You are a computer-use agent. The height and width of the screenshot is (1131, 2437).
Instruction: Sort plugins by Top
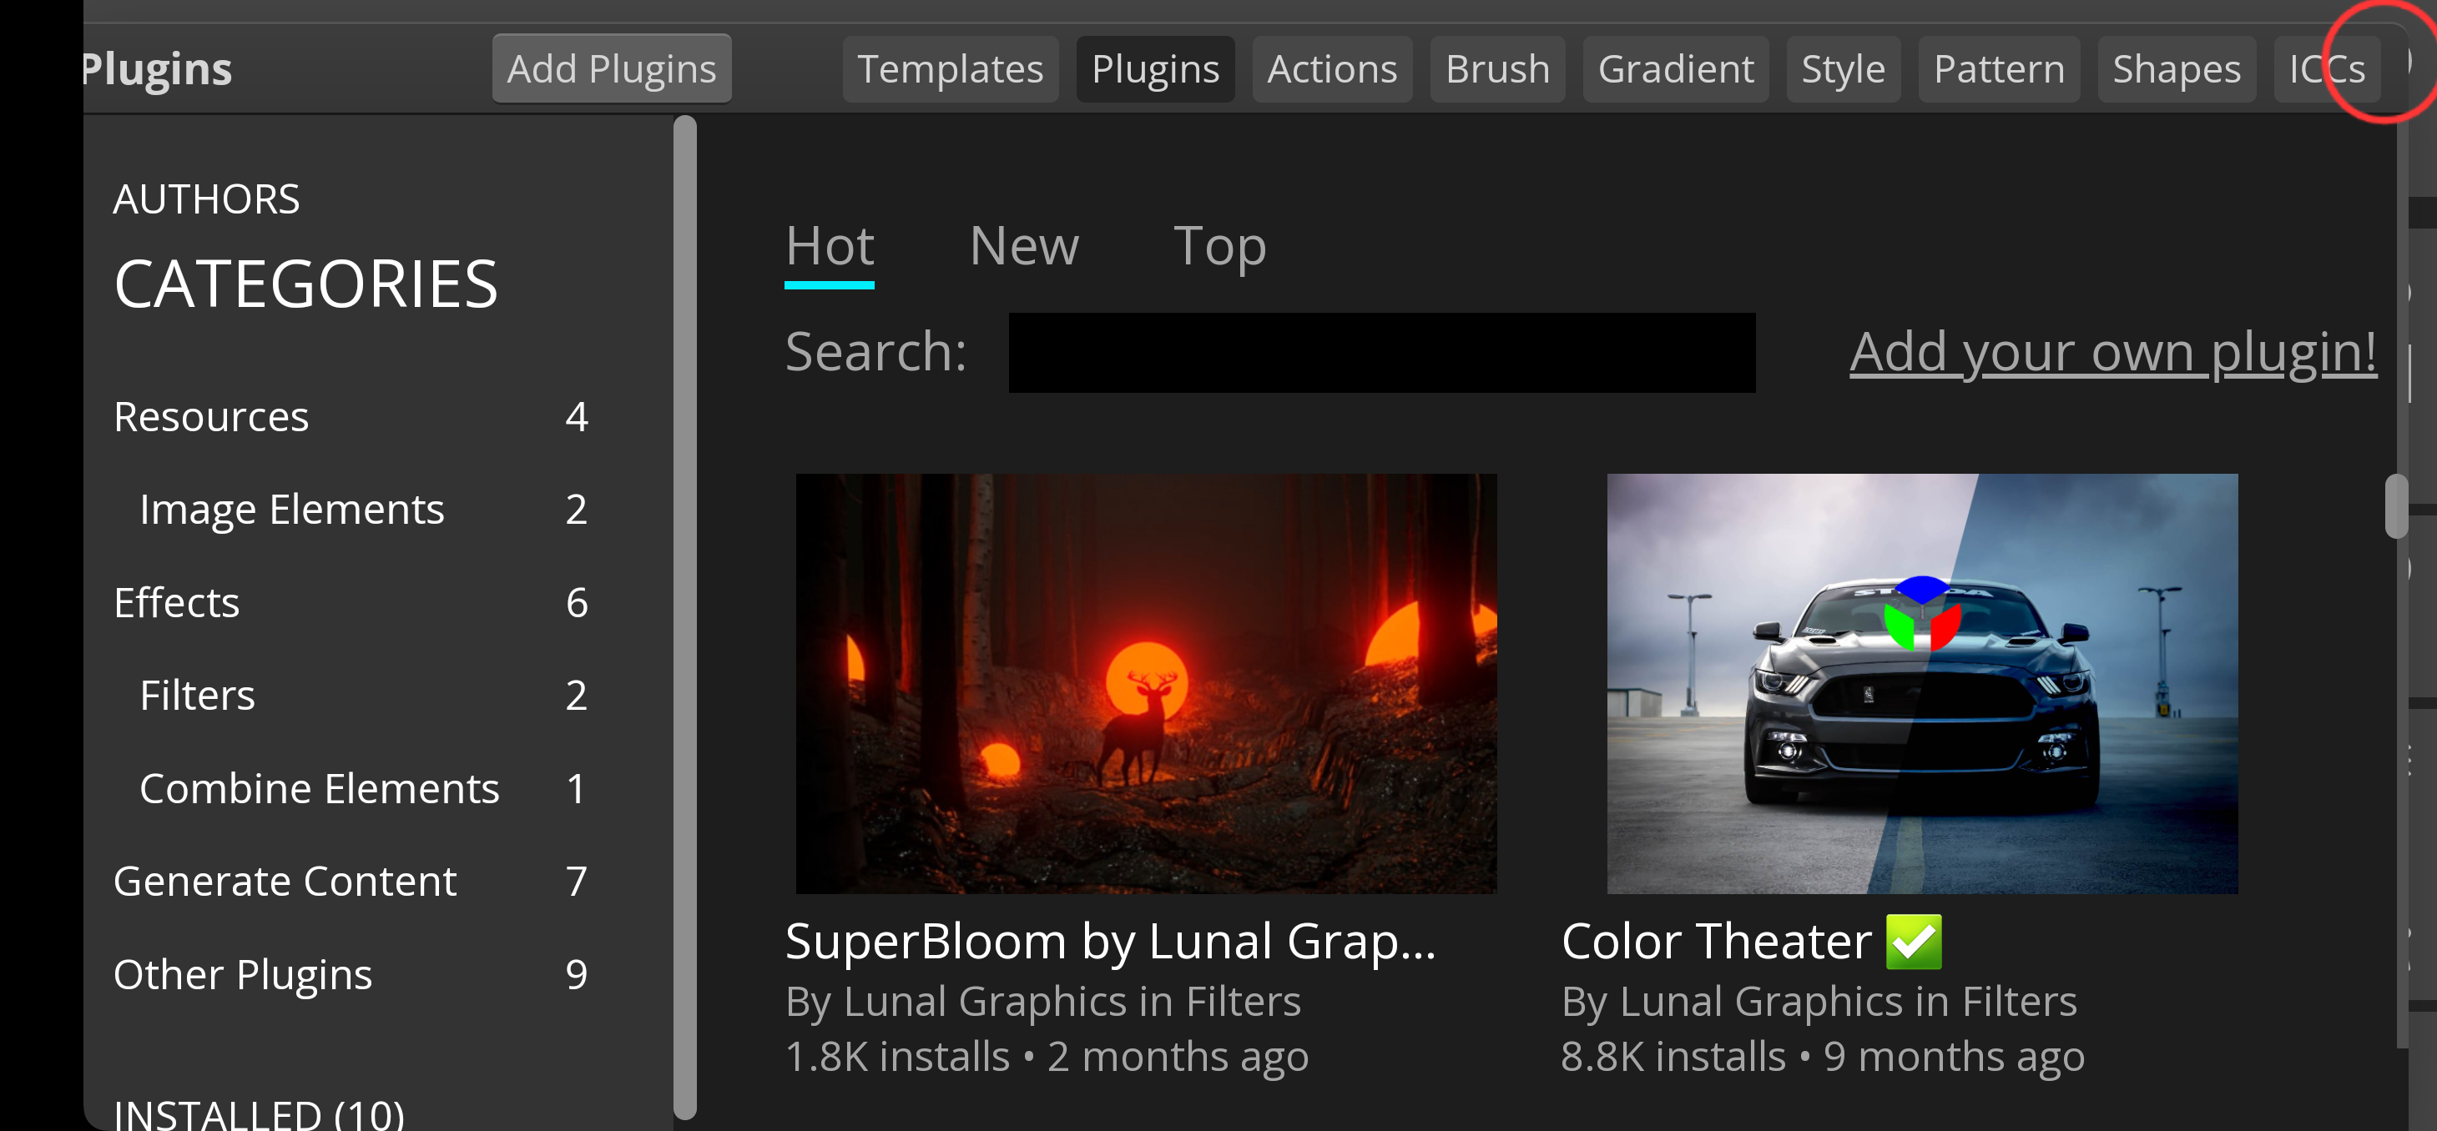[1220, 245]
